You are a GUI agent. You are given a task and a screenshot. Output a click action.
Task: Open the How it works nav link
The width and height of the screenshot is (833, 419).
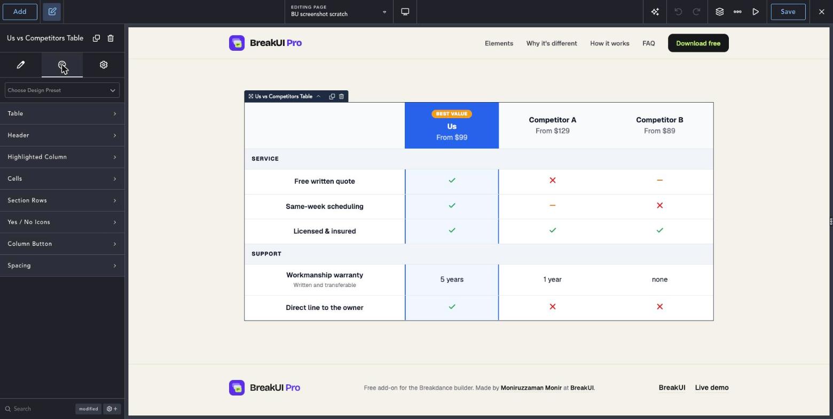pos(609,43)
